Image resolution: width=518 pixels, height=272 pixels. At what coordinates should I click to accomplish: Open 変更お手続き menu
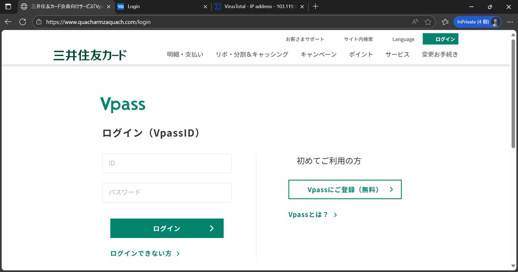(x=440, y=54)
